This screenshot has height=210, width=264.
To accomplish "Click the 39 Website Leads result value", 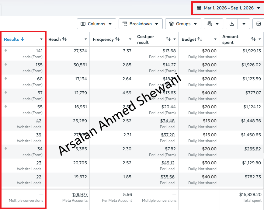I will [x=39, y=135].
